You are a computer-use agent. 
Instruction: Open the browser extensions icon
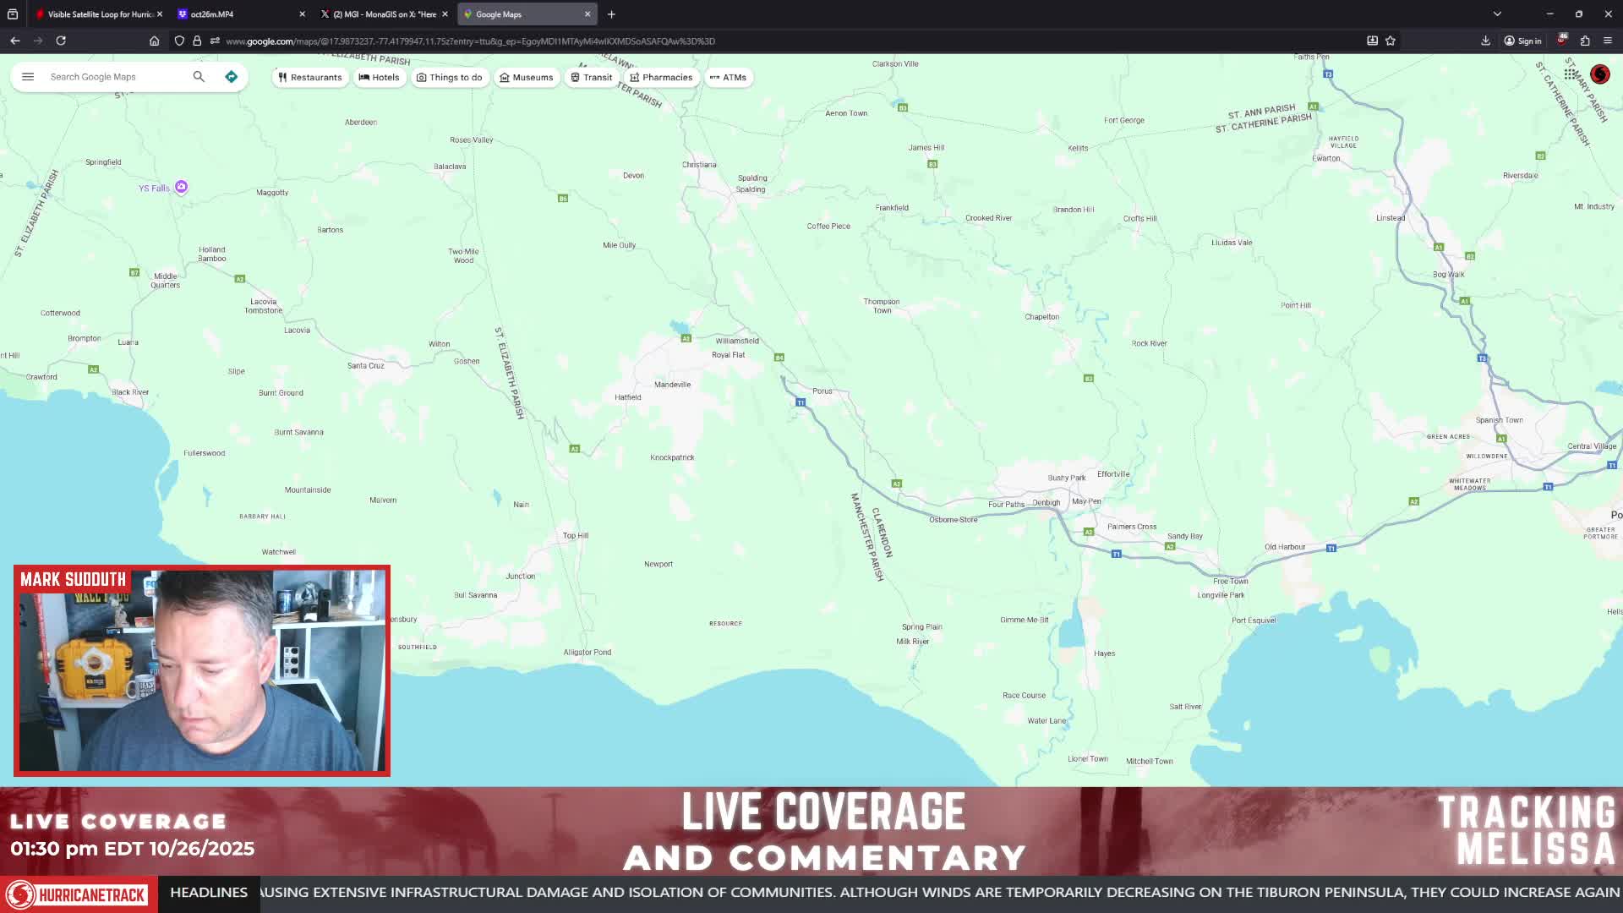pyautogui.click(x=1585, y=41)
